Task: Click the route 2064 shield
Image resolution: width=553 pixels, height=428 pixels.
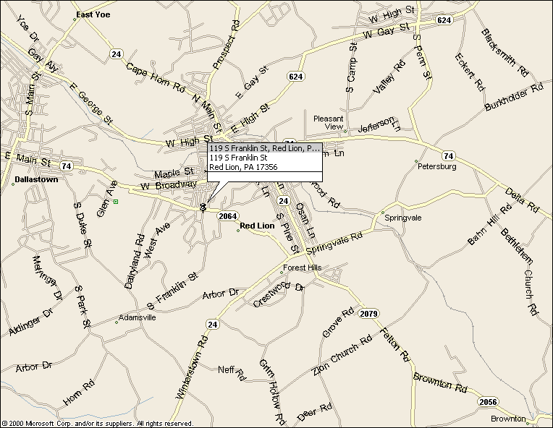Action: (228, 216)
